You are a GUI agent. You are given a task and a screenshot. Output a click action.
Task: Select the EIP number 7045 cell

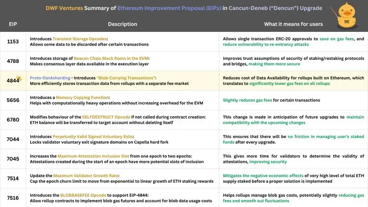point(13,159)
